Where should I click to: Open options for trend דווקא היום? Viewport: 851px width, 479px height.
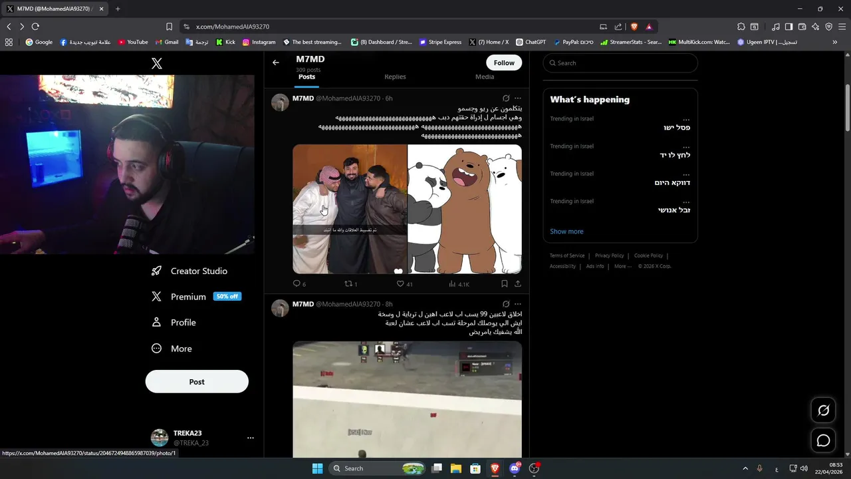686,174
